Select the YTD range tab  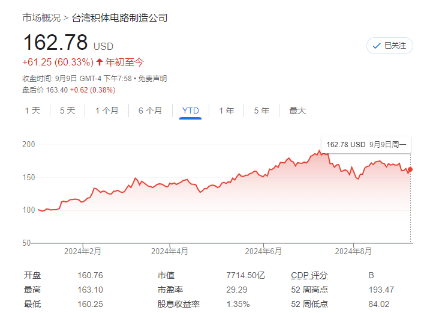190,111
